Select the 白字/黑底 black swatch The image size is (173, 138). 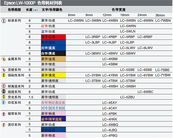53,53
